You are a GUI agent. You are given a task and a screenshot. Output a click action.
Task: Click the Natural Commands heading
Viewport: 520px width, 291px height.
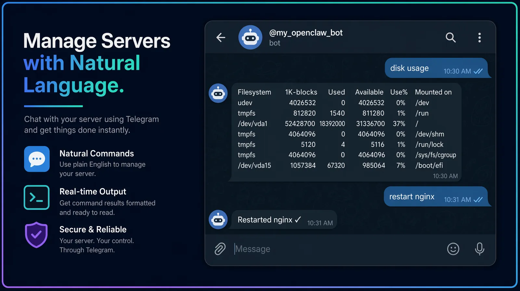tap(97, 154)
